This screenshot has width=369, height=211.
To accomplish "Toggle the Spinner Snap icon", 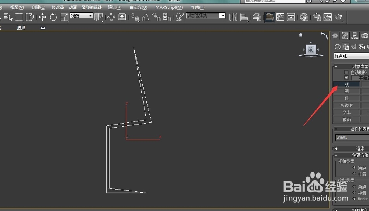I will (x=167, y=17).
